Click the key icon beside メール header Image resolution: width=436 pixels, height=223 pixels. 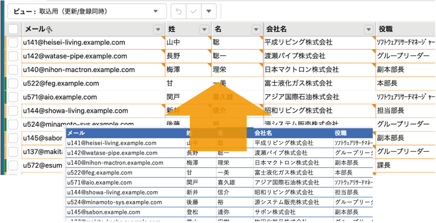point(49,29)
